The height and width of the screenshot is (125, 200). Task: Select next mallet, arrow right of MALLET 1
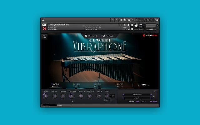[x=151, y=98]
